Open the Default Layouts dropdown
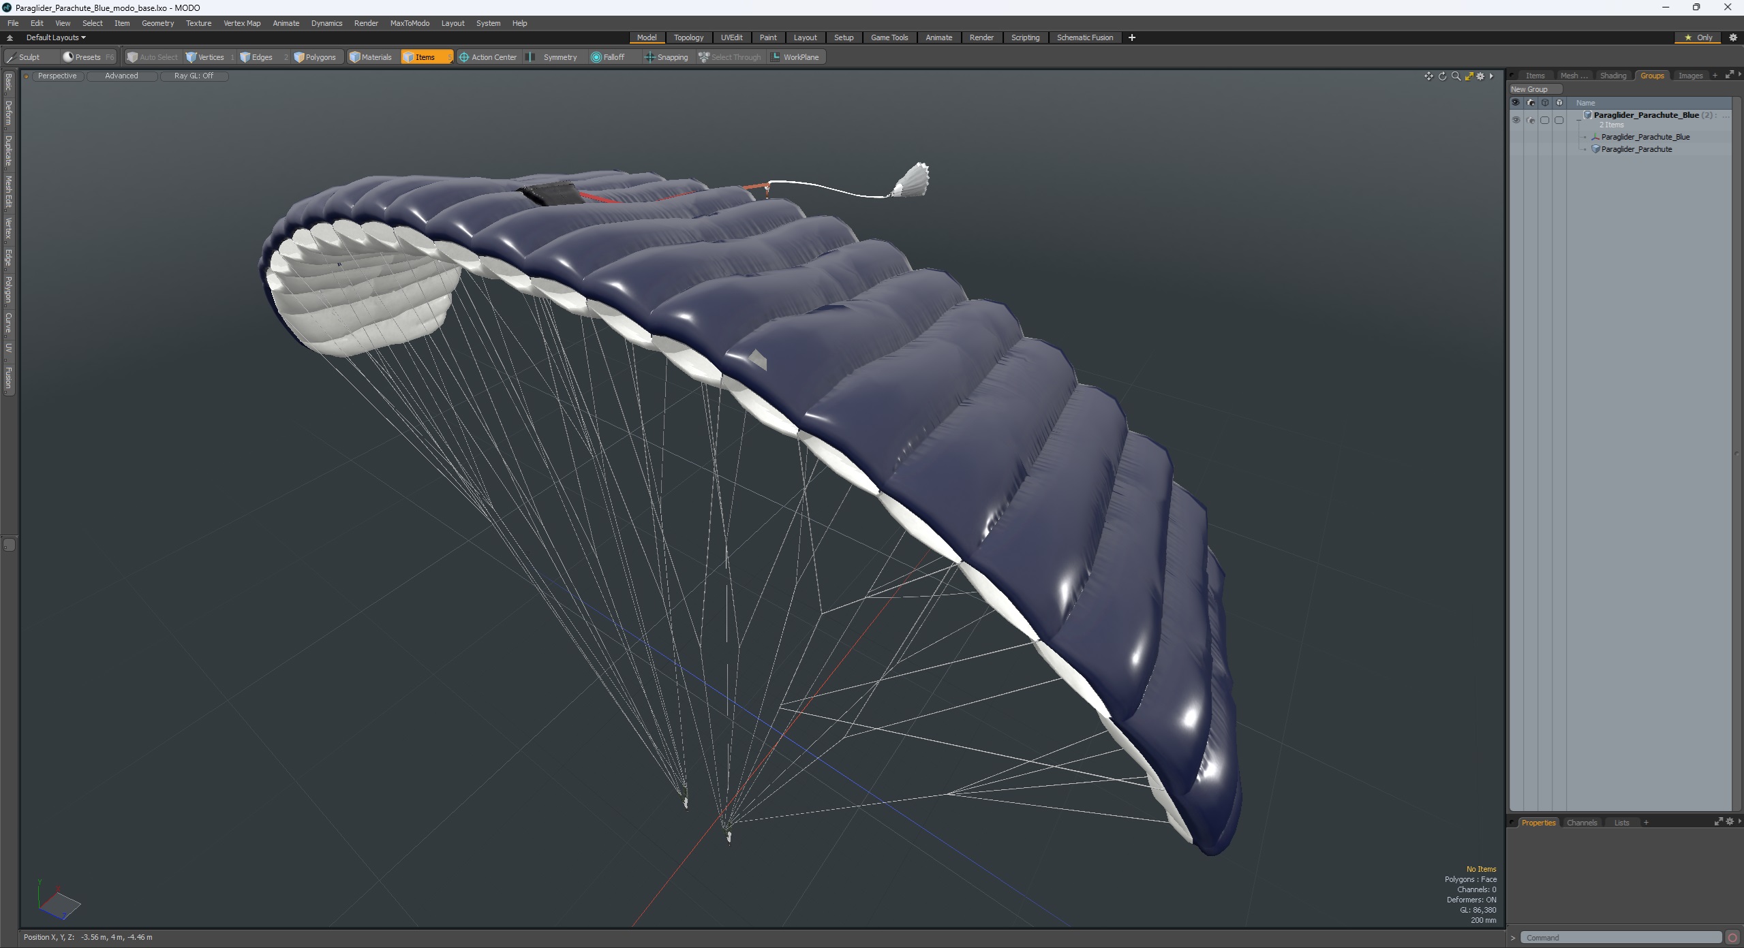 [56, 37]
